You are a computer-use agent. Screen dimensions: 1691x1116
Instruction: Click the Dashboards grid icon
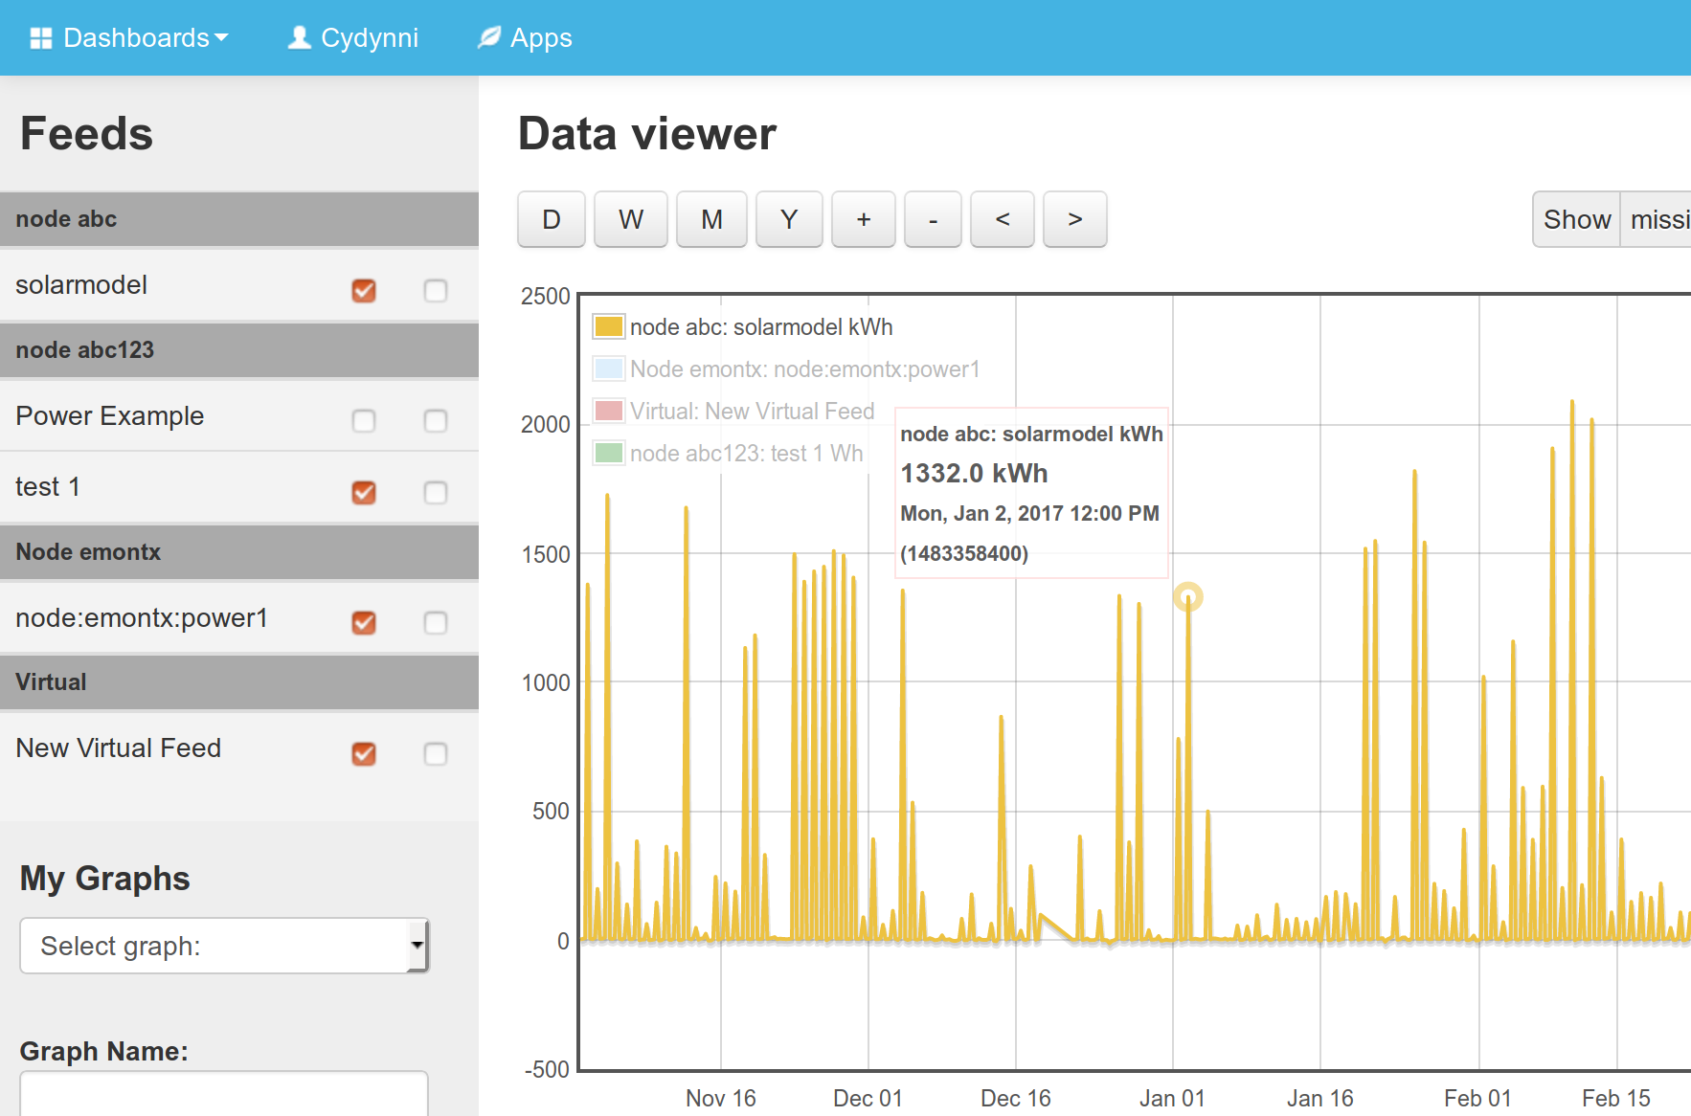[x=41, y=38]
